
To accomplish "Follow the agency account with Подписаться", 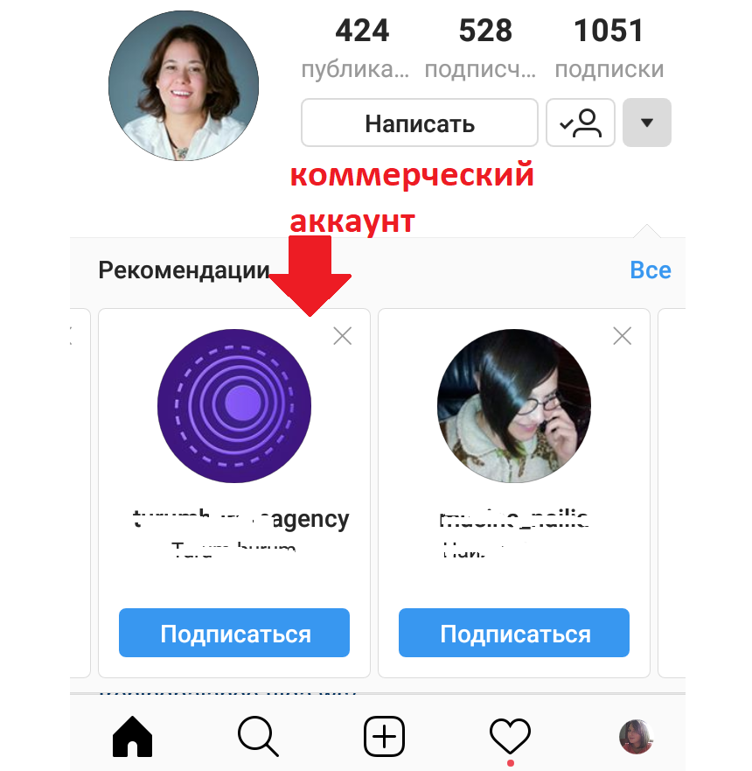I will pyautogui.click(x=234, y=633).
